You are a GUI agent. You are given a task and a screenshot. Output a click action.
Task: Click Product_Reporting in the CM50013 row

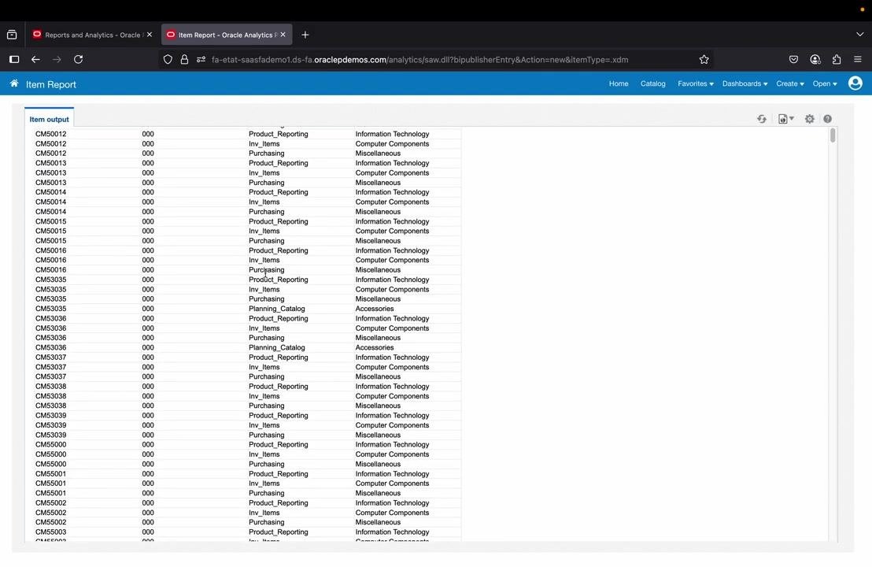click(x=278, y=163)
